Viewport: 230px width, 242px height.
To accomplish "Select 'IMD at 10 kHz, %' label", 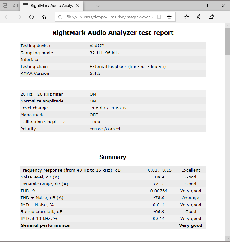I will coord(39,219).
